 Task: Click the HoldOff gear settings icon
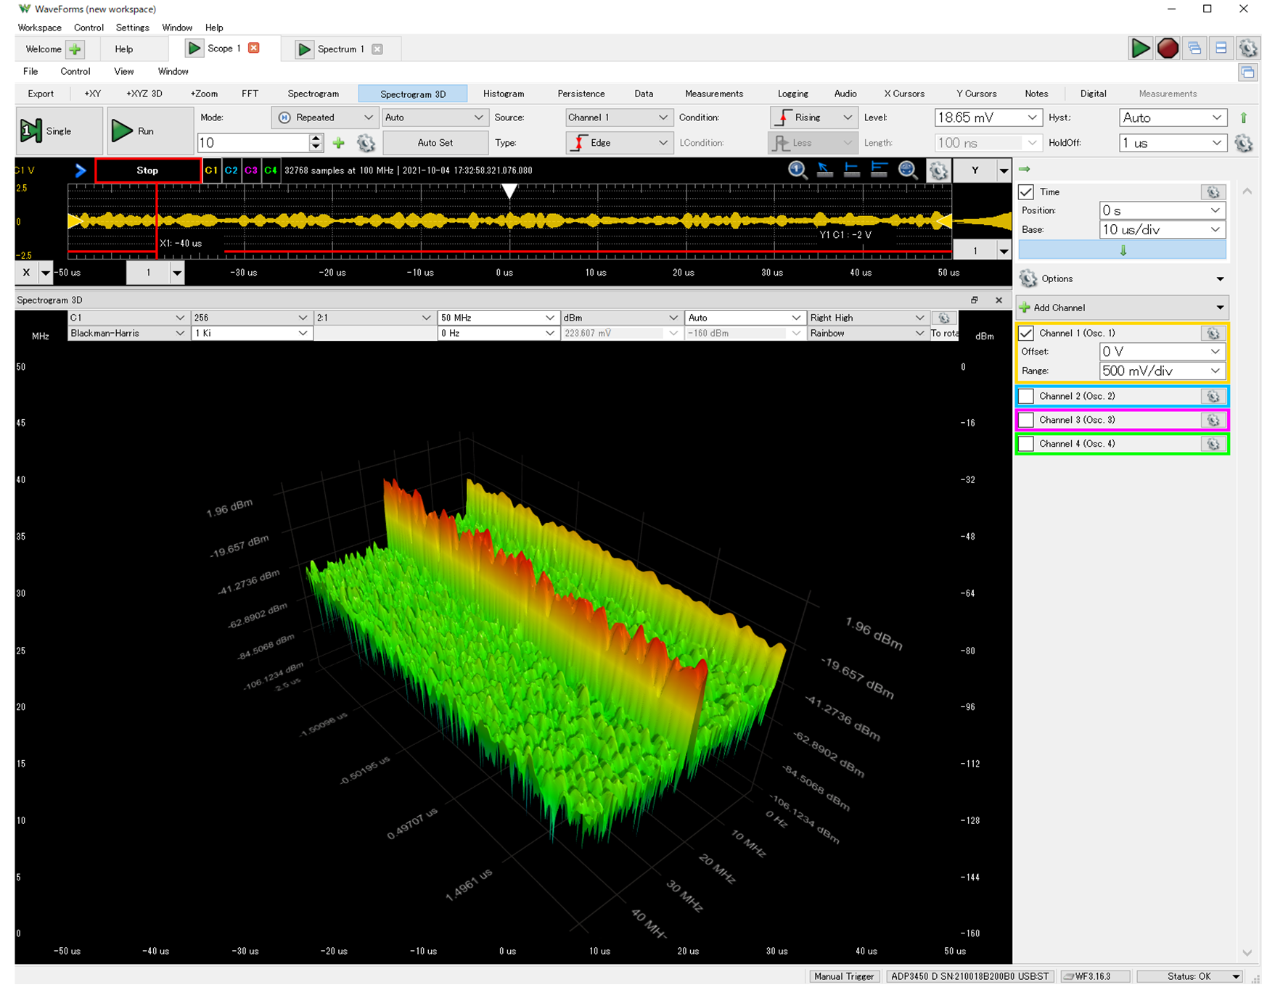1244,144
